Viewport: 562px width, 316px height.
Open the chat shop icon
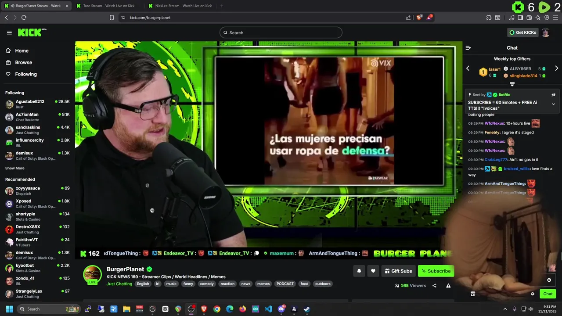pyautogui.click(x=473, y=294)
